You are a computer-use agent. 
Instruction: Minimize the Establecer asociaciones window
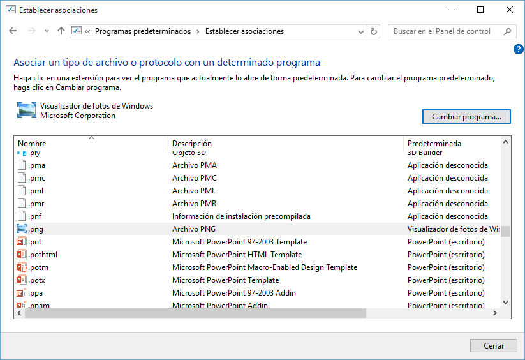(x=452, y=10)
